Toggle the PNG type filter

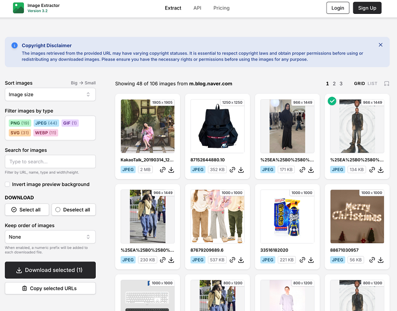[20, 123]
